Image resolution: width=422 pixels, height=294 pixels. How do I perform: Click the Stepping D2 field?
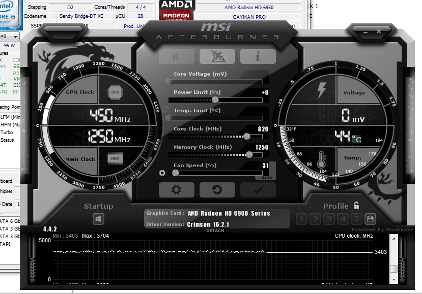tap(70, 7)
